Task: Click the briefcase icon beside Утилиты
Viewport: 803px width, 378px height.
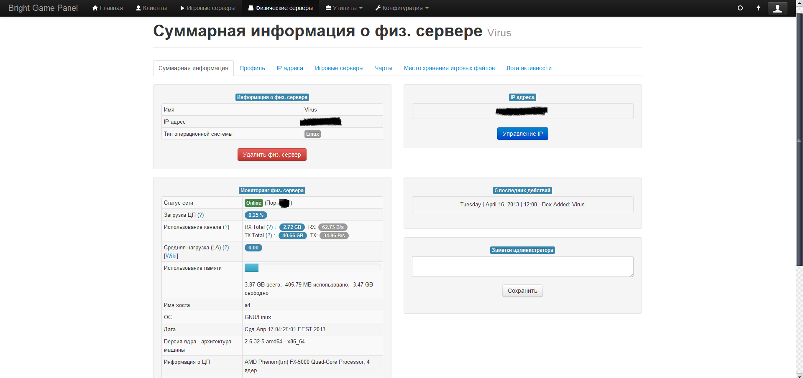Action: tap(328, 8)
